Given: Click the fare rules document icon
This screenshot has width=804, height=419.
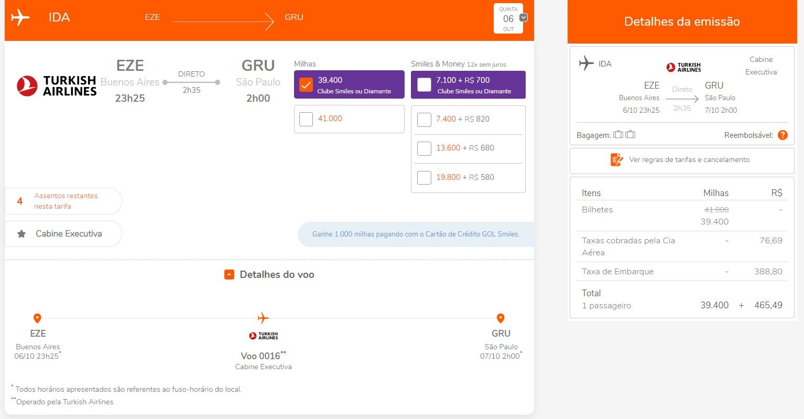Looking at the screenshot, I should click(x=617, y=159).
